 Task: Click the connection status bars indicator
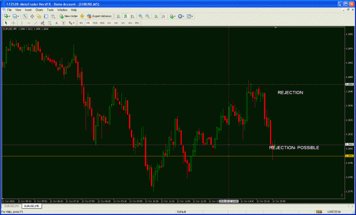pos(319,212)
